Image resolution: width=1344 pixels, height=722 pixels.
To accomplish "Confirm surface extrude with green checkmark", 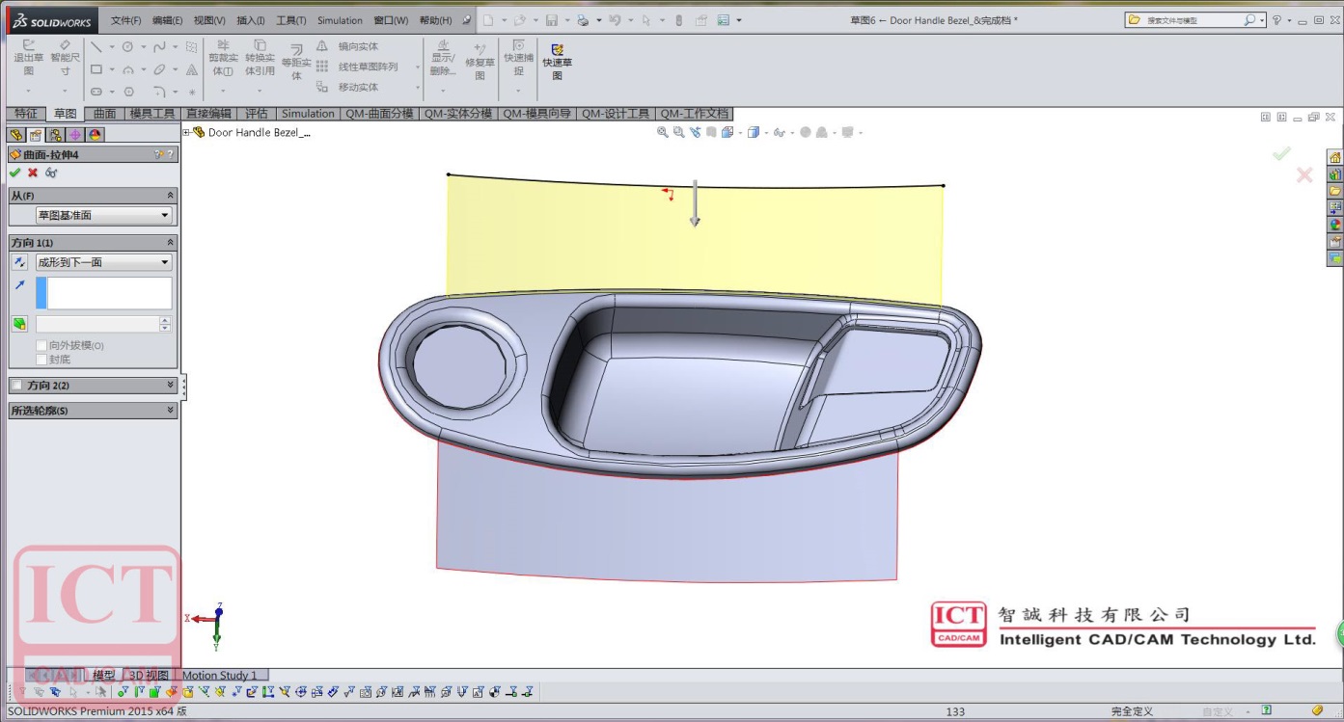I will 14,173.
